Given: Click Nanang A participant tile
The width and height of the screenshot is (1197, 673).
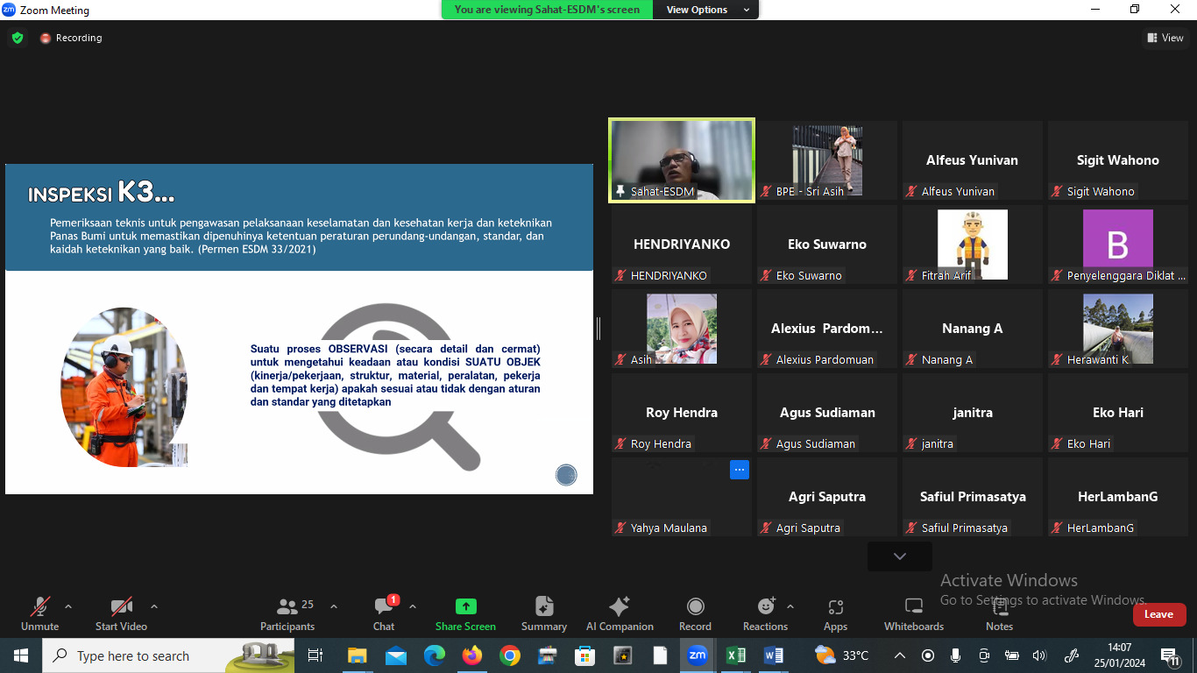Looking at the screenshot, I should click(973, 329).
